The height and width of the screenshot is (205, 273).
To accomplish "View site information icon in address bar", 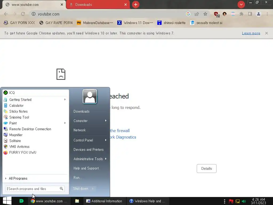I will tap(33, 14).
